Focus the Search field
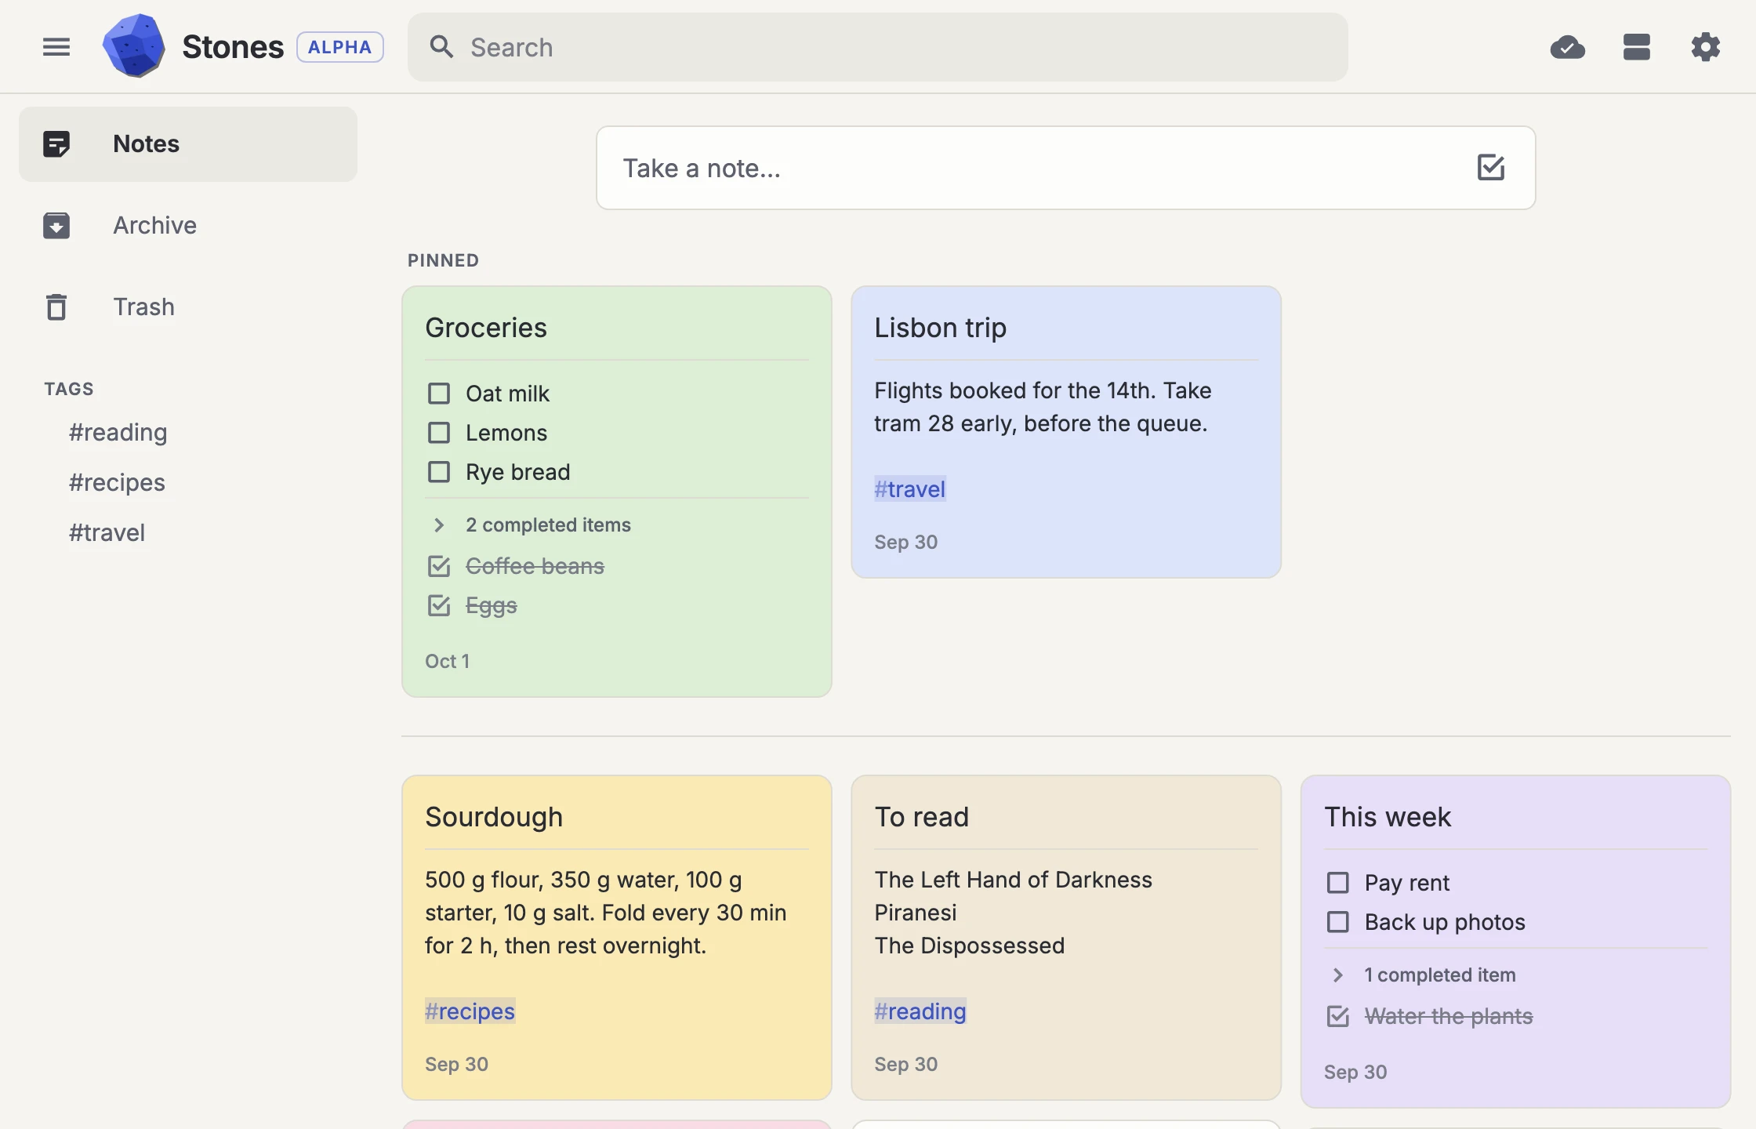 coord(878,47)
